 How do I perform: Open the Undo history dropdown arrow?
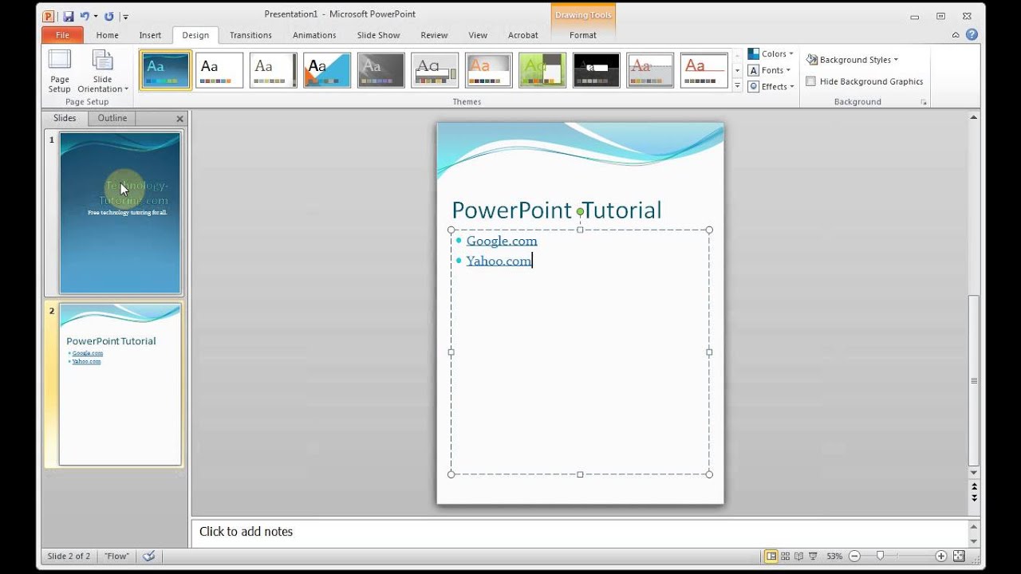coord(96,16)
